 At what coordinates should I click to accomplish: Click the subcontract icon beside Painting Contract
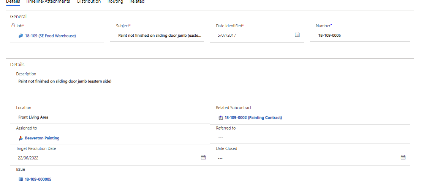[221, 118]
